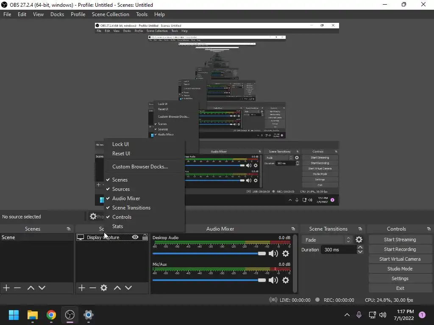This screenshot has height=325, width=434.
Task: Click Start Streaming button
Action: coord(400,240)
